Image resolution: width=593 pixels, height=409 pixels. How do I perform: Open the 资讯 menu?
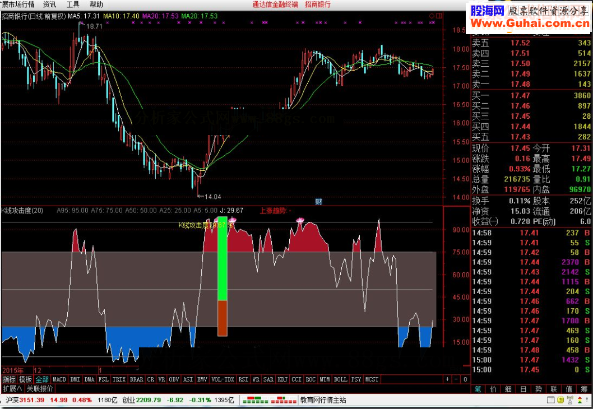pyautogui.click(x=49, y=4)
